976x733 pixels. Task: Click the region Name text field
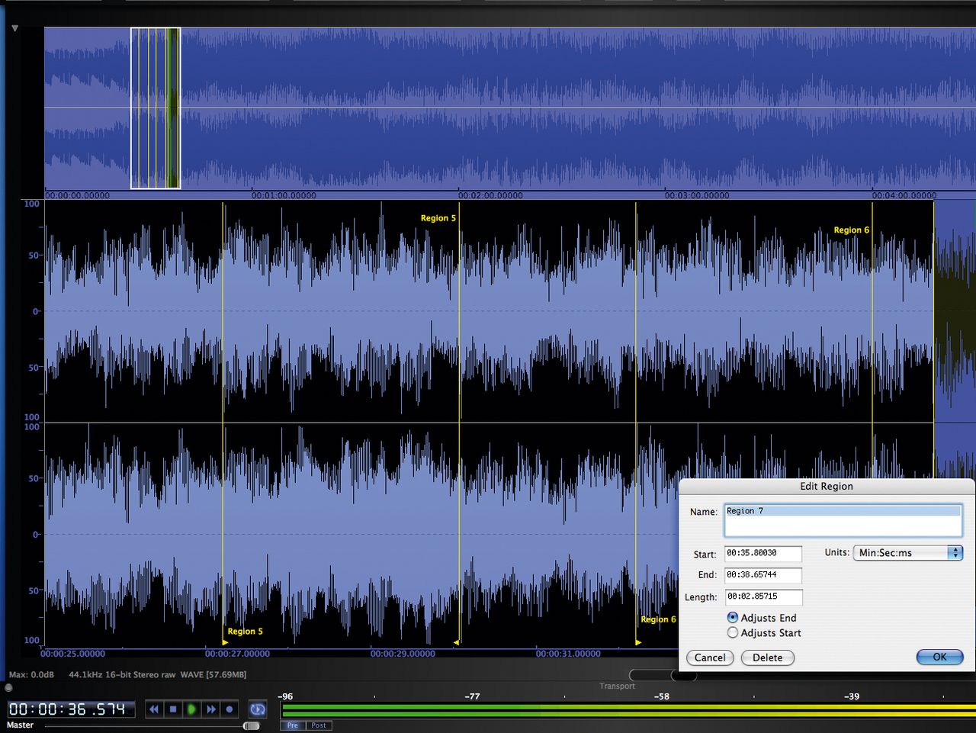[x=843, y=519]
